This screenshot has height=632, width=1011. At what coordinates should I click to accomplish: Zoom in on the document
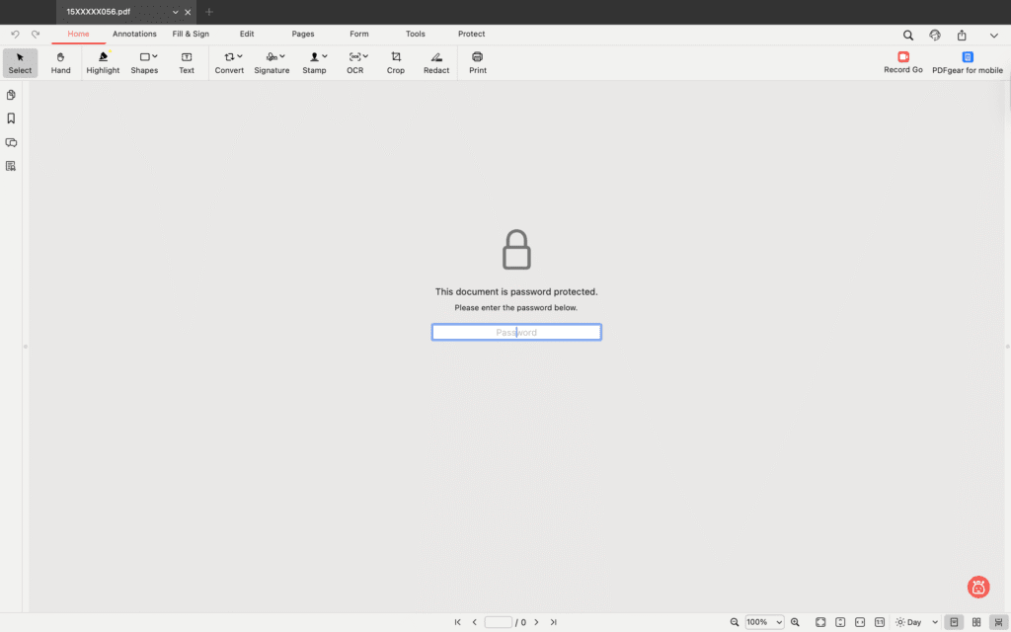point(795,622)
